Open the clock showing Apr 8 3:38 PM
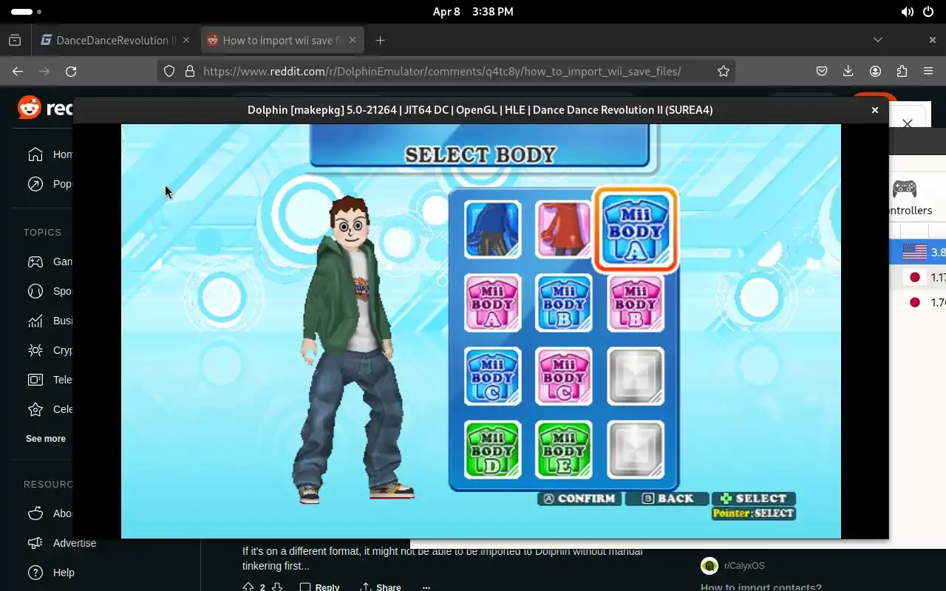This screenshot has height=591, width=946. coord(473,12)
